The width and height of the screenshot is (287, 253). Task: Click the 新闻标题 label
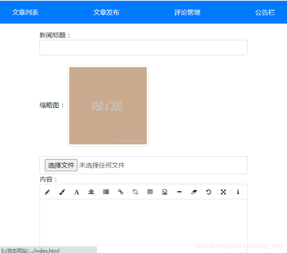[x=55, y=35]
